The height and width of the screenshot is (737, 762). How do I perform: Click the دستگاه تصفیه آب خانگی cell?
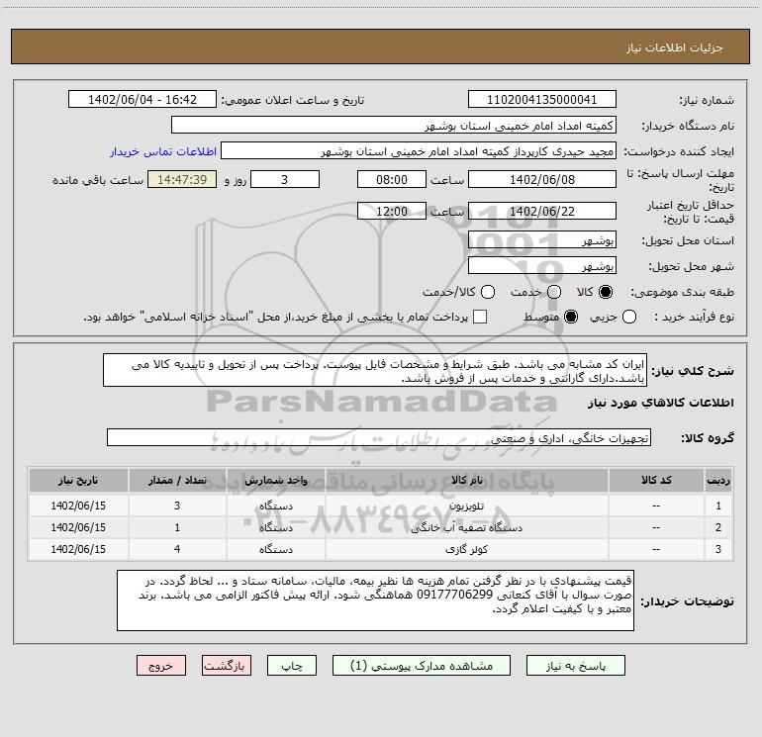pos(466,527)
